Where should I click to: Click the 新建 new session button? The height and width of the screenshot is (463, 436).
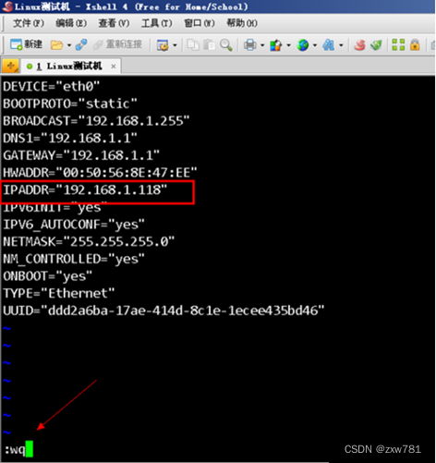pyautogui.click(x=26, y=44)
